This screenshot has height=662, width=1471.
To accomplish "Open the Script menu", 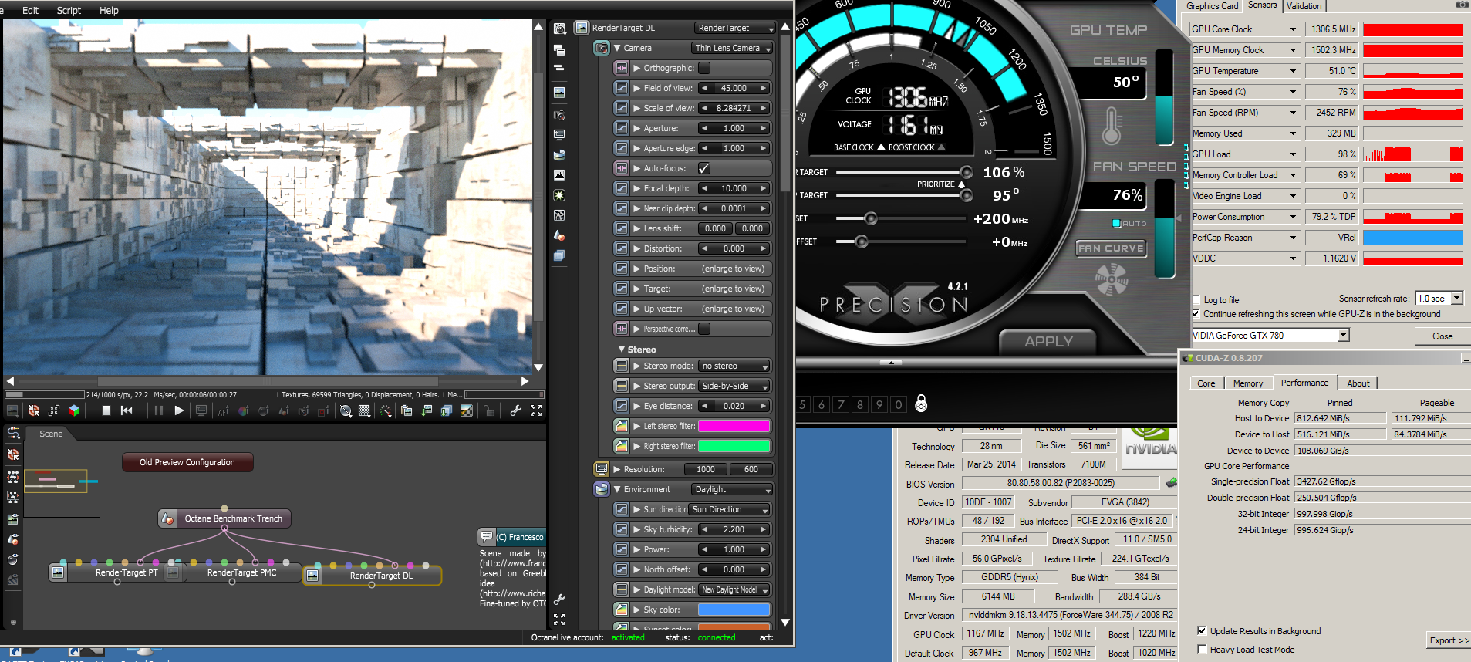I will click(x=69, y=10).
